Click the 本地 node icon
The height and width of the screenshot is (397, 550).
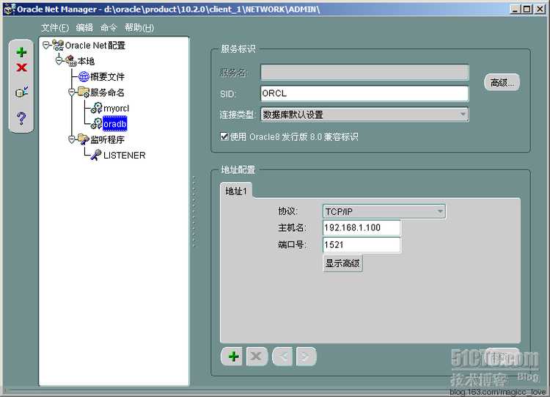click(x=71, y=61)
